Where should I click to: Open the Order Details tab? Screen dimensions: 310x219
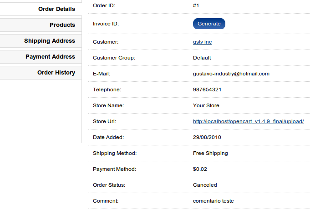point(41,9)
